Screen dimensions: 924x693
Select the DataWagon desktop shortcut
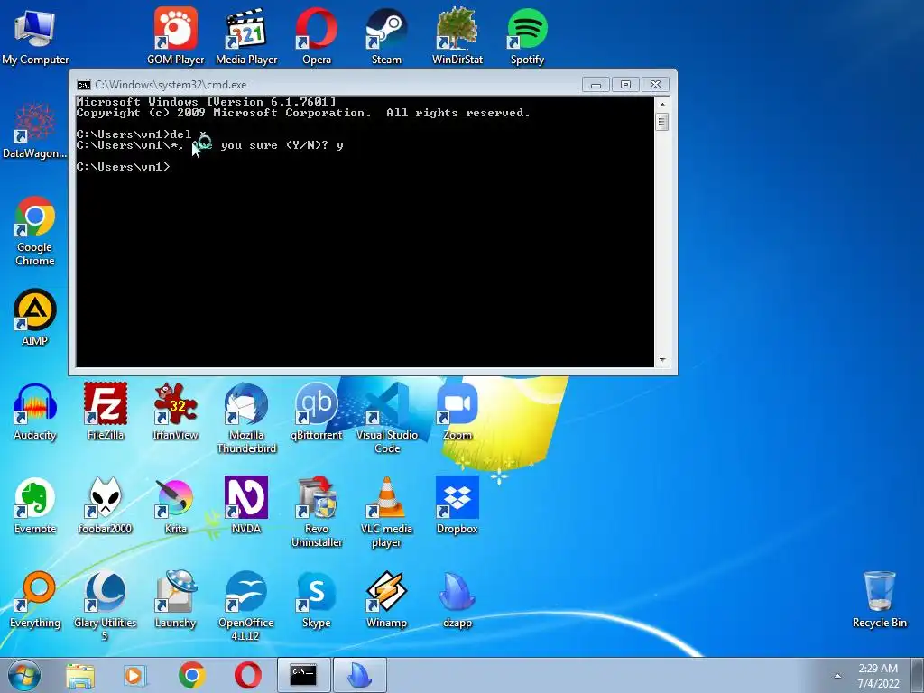(x=35, y=131)
